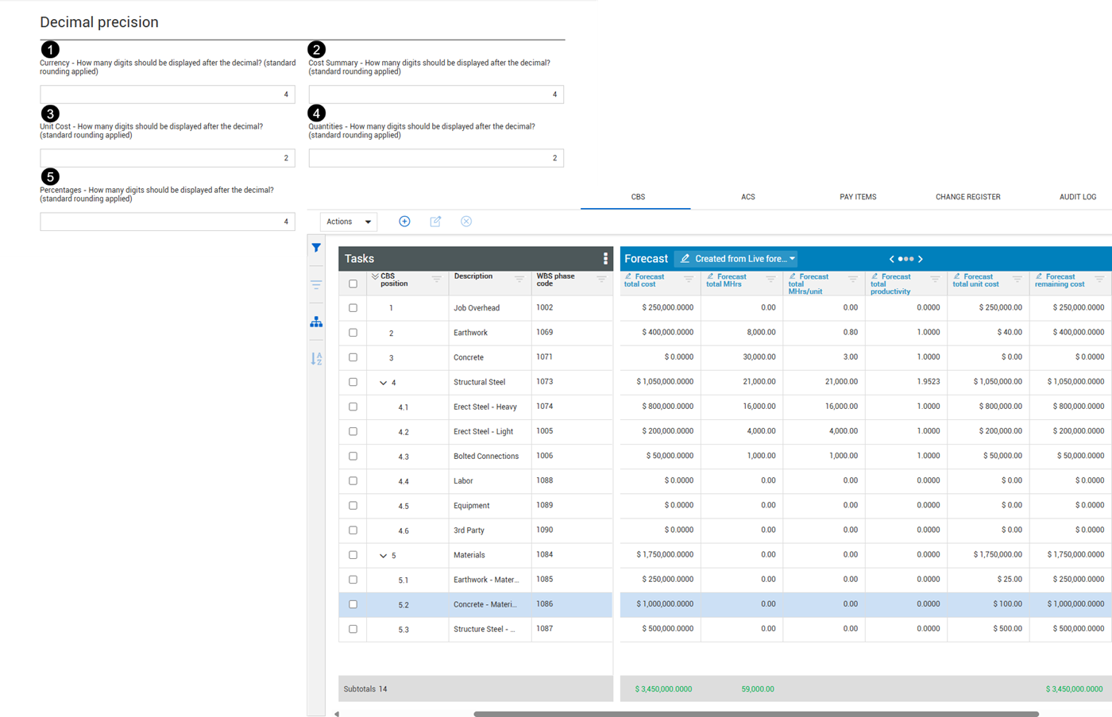Open Tasks panel three-dot menu
This screenshot has height=717, width=1112.
click(605, 259)
